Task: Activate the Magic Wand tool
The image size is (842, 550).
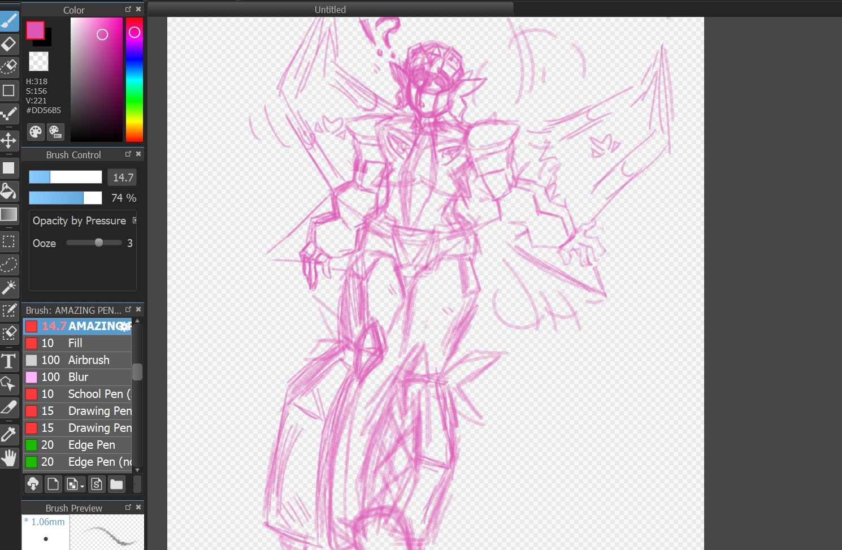Action: pos(9,287)
